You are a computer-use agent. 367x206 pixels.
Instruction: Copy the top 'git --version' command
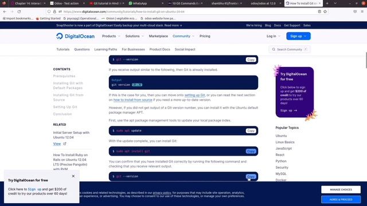[x=251, y=60]
